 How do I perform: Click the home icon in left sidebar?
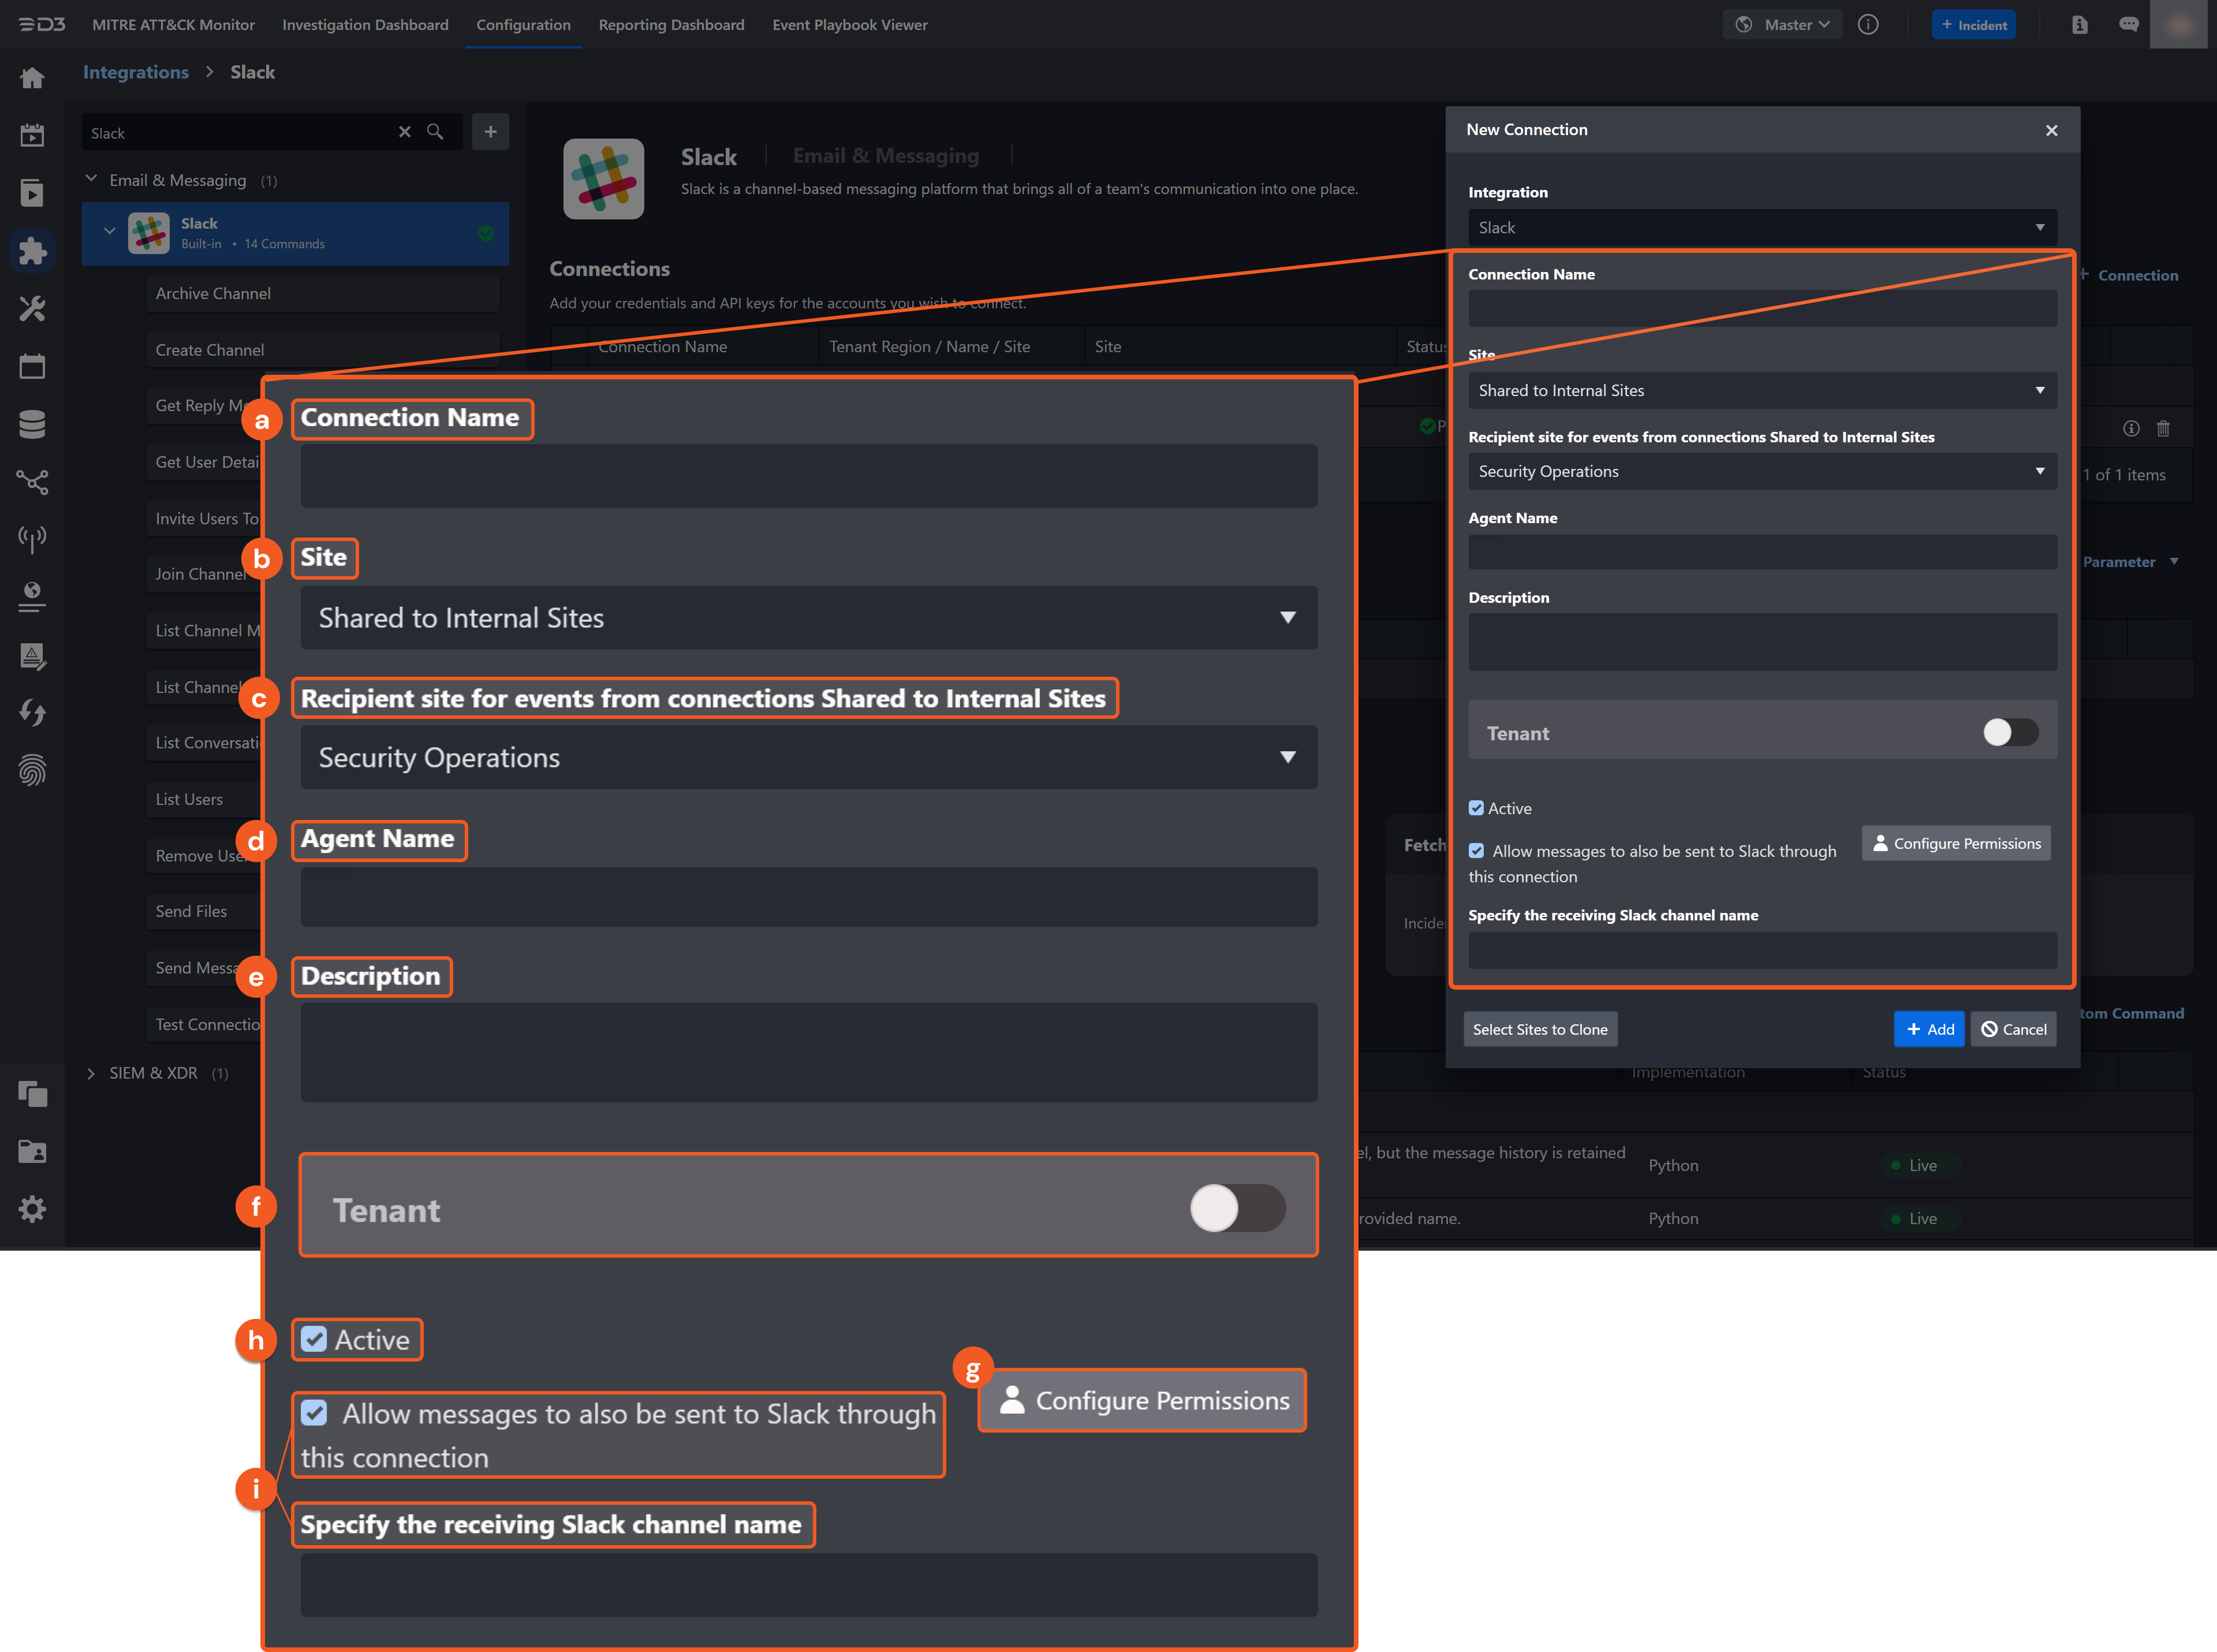point(32,78)
